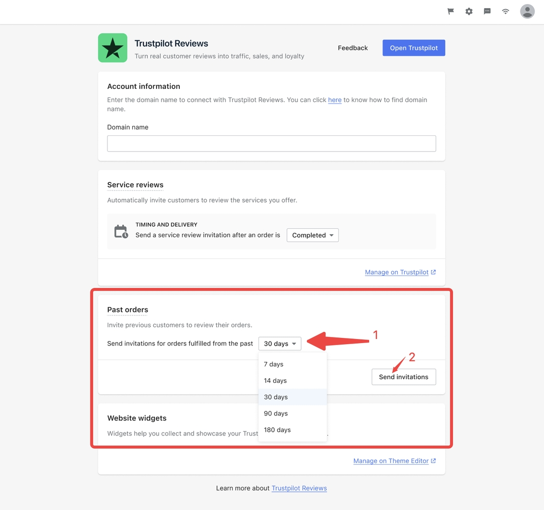Click the 'here' domain name help link
This screenshot has height=510, width=544.
[335, 100]
